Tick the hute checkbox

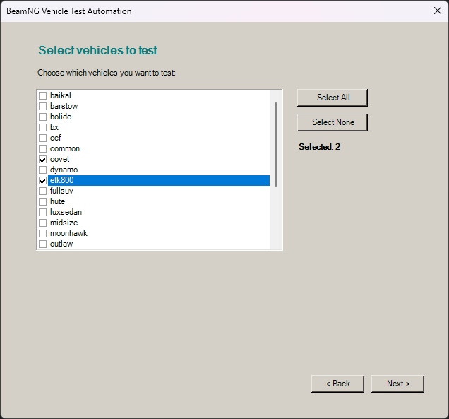pos(42,201)
